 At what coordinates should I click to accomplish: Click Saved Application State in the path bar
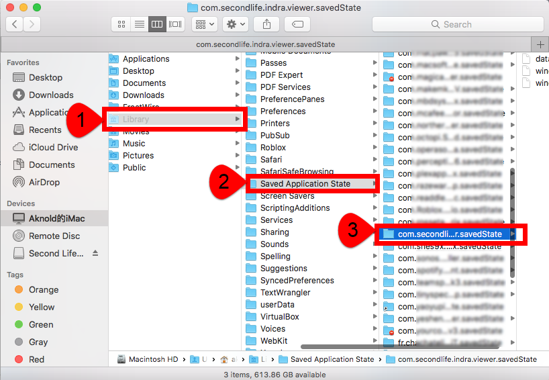coord(332,359)
